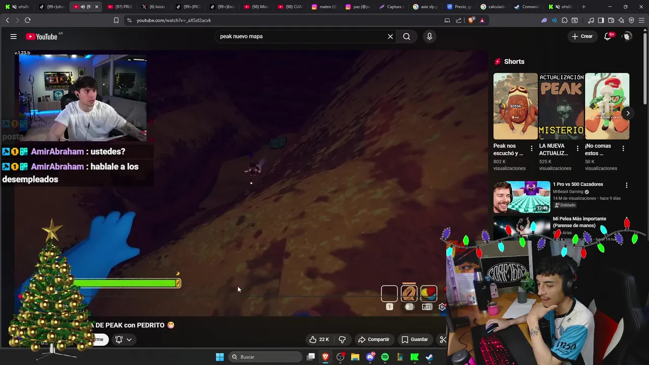Open Spotify from the taskbar

pos(385,357)
